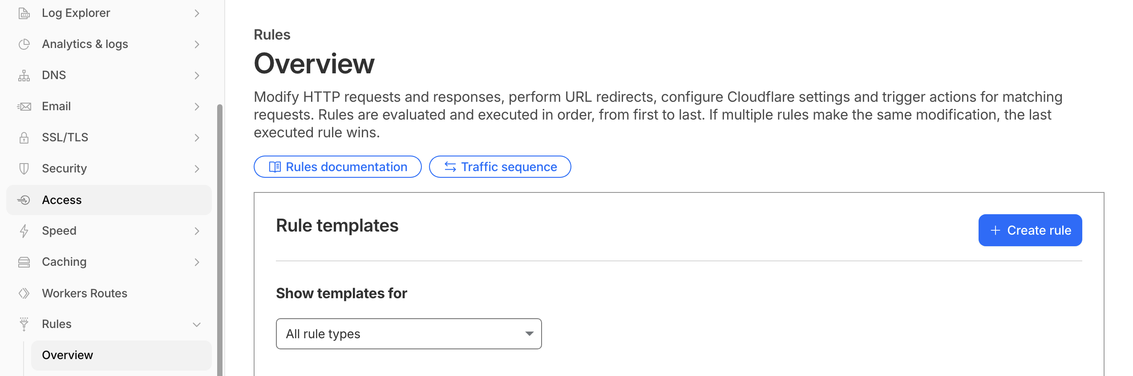This screenshot has width=1133, height=376.
Task: Click the SSL/TLS padlock icon
Action: [x=24, y=138]
